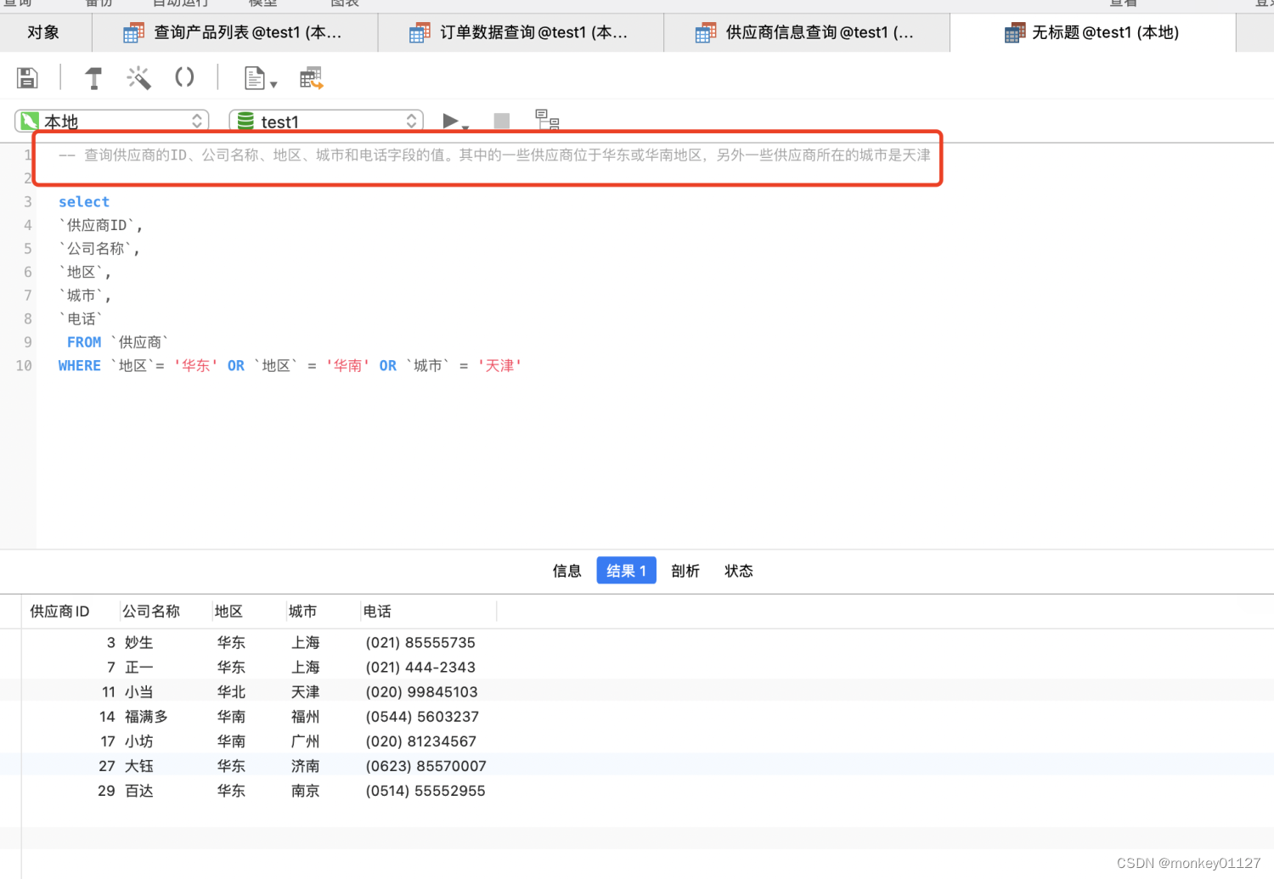The image size is (1274, 879).
Task: Click supplier ID 29 cell
Action: pos(106,791)
